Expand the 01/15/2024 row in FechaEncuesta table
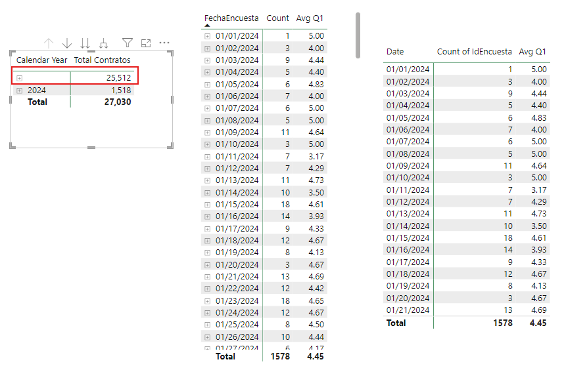The width and height of the screenshot is (564, 368). click(208, 205)
